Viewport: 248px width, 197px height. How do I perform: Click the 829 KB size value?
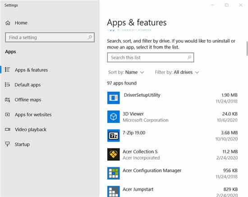tap(230, 189)
